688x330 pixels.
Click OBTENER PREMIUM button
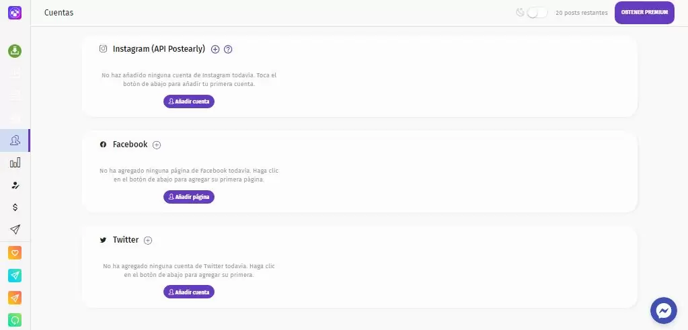pyautogui.click(x=644, y=13)
